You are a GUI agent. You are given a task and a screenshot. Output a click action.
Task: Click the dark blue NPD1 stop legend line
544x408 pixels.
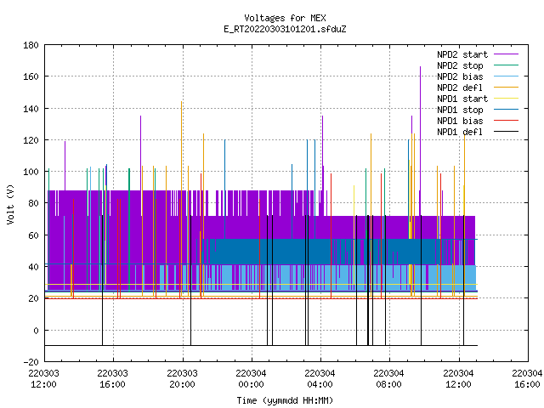pos(506,110)
